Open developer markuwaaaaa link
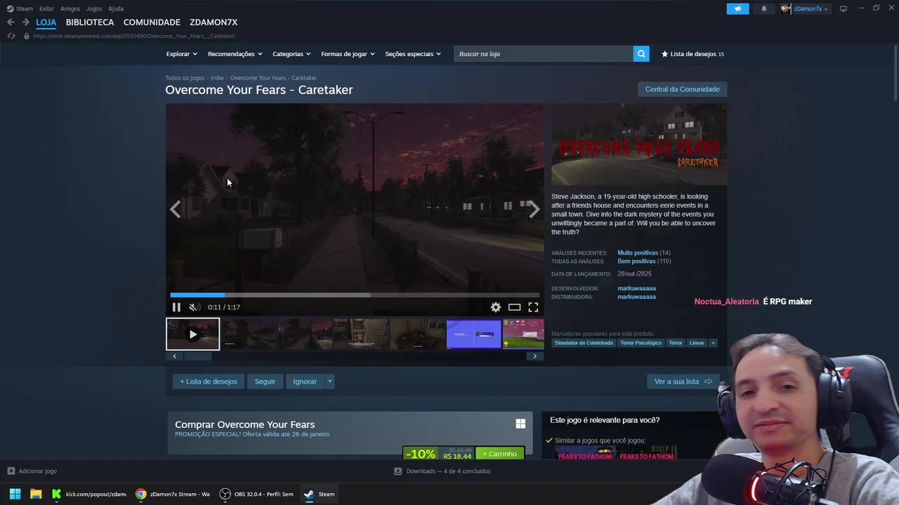Viewport: 899px width, 505px height. (636, 288)
